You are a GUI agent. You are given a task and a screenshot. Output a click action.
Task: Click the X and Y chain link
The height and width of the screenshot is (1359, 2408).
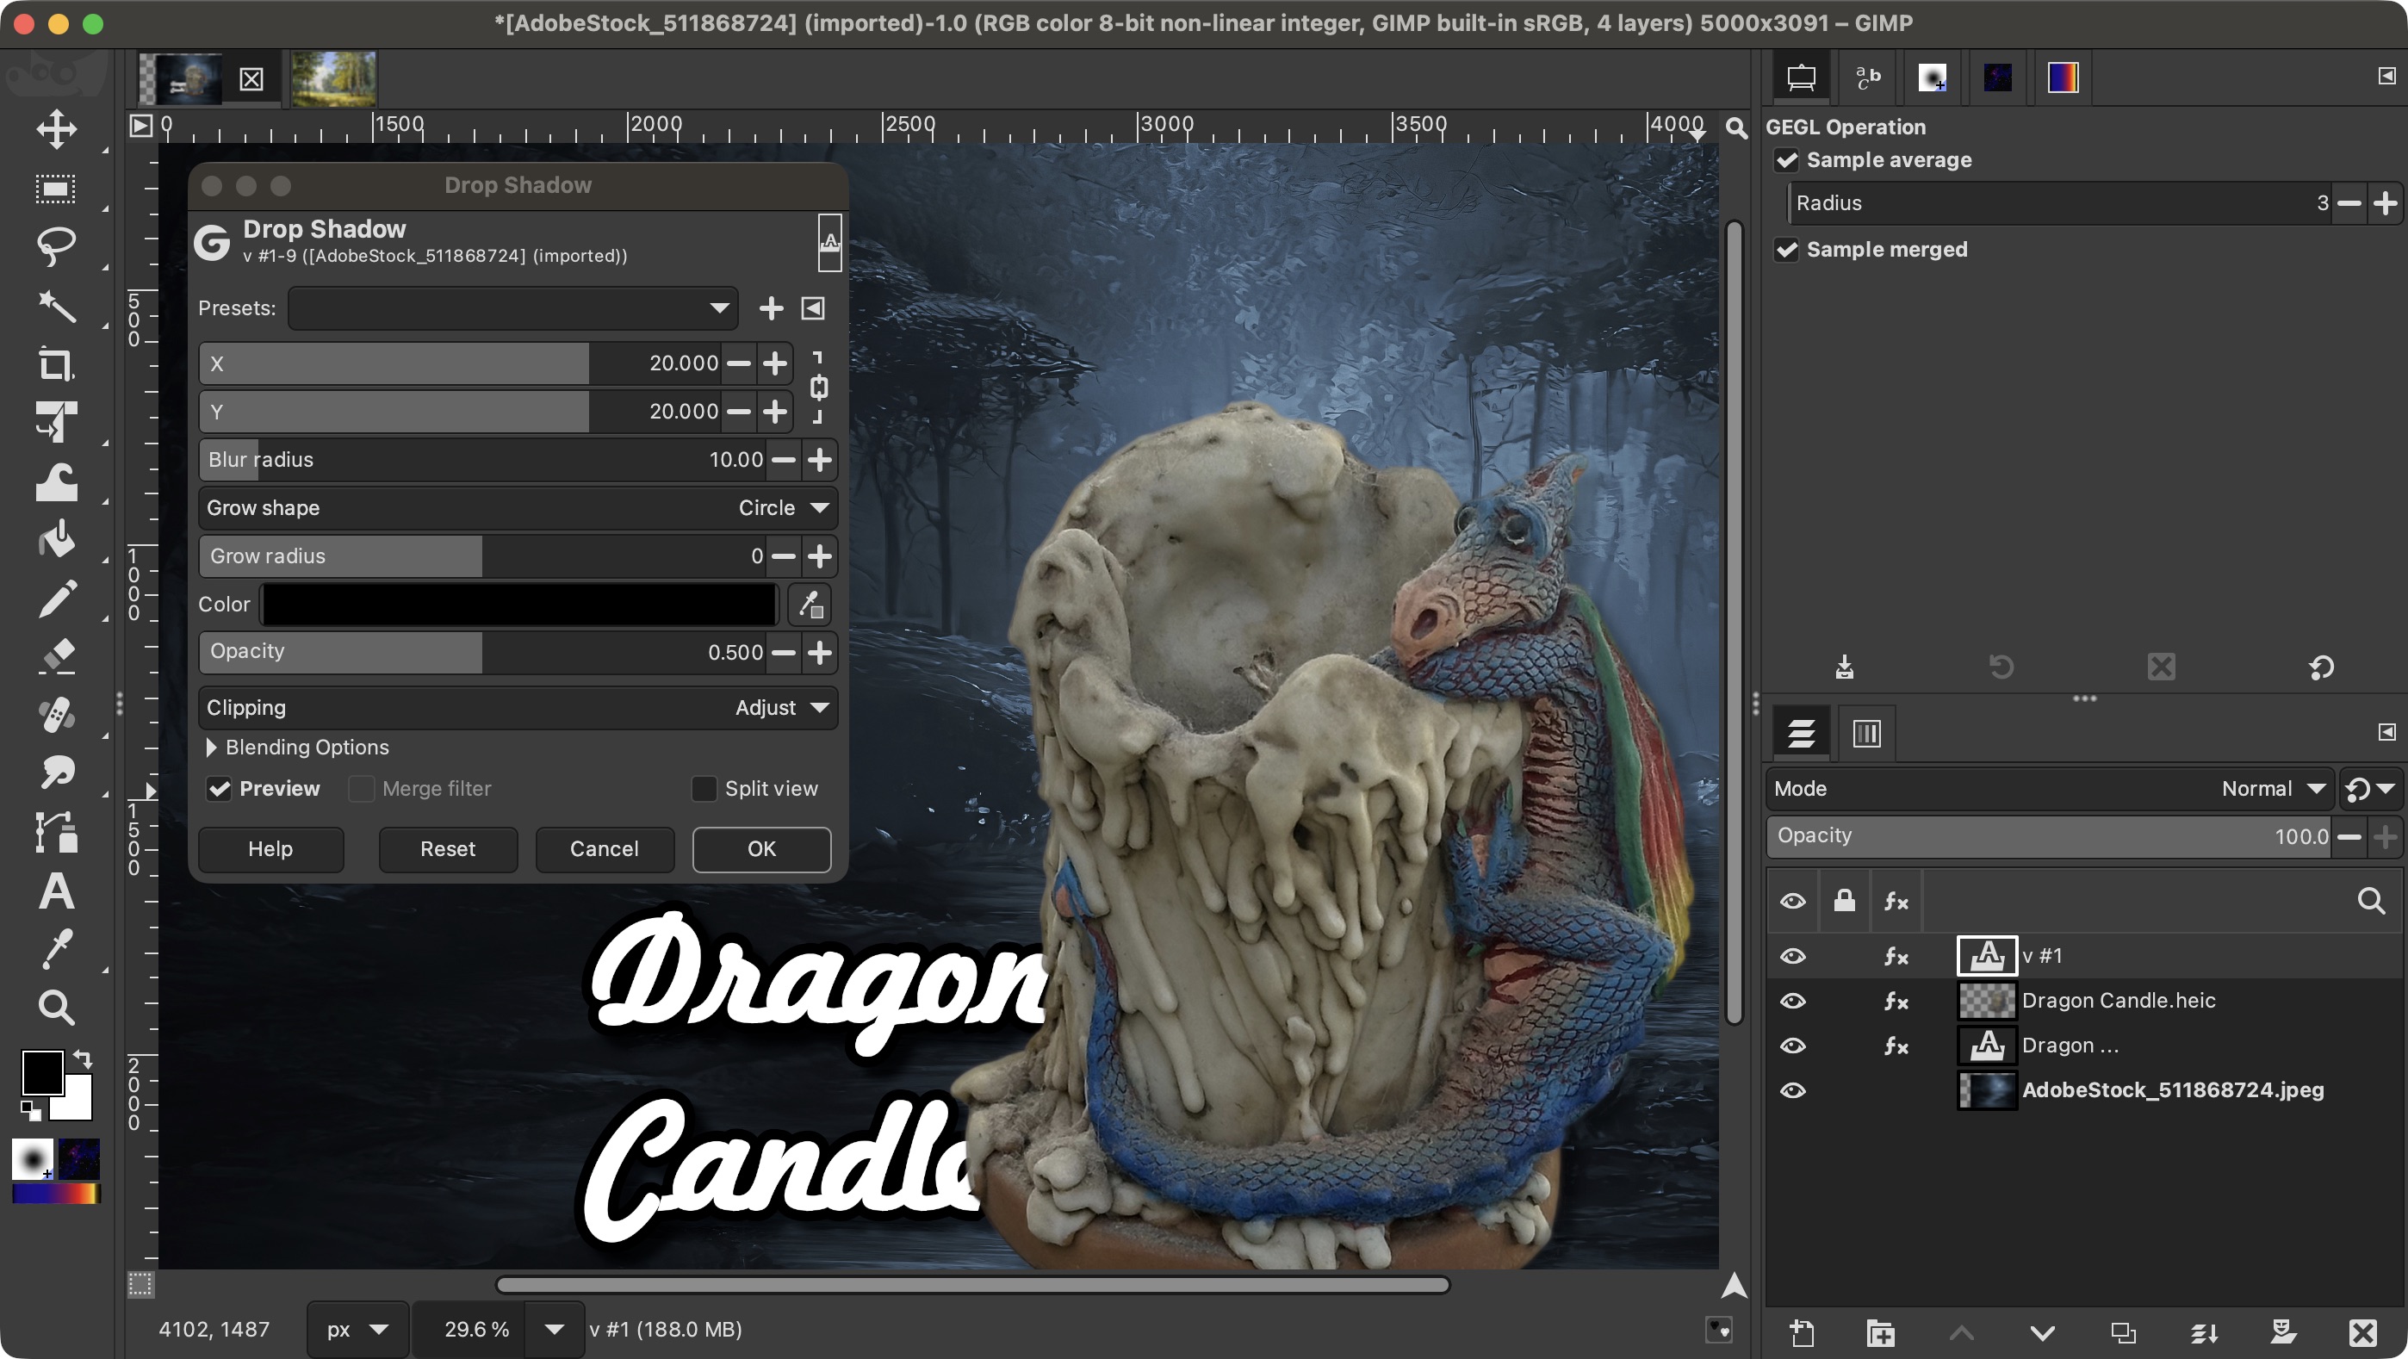coord(818,387)
